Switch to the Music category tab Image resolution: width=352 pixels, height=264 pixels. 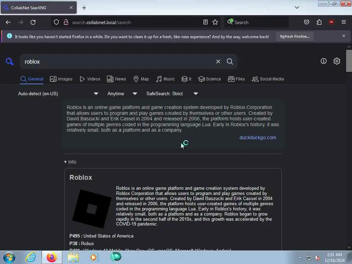coord(165,79)
